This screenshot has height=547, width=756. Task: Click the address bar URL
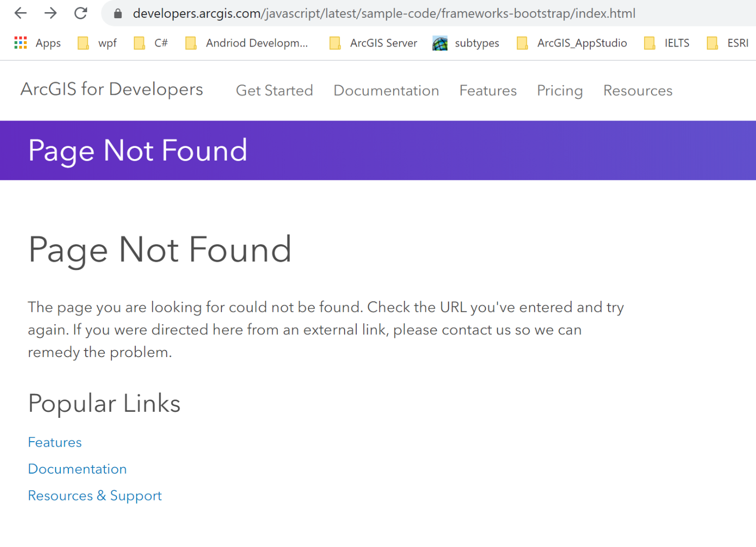[384, 14]
